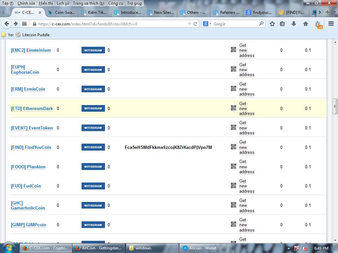This screenshot has height=253, width=338.
Task: Open the Yer bookmarks folder
Action: pos(7,35)
